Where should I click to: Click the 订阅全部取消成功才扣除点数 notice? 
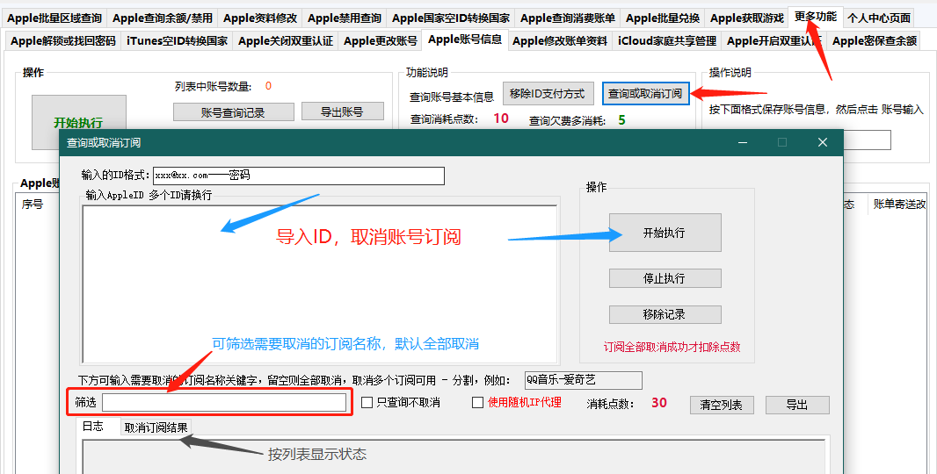672,347
